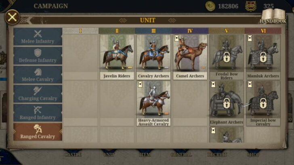The image size is (294, 165).
Task: Select the Ranged Cavalry category
Action: 38,132
